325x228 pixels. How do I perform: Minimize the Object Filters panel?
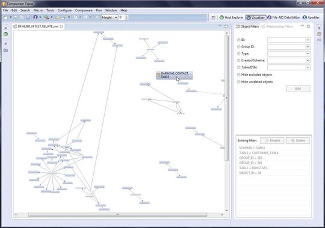302,26
